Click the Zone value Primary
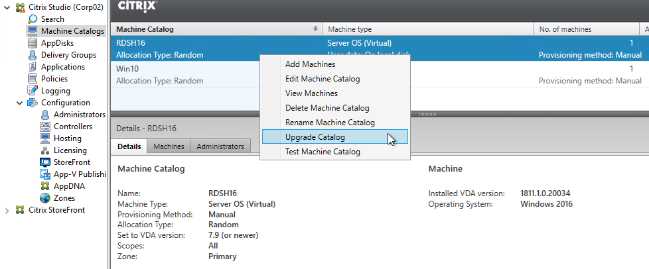This screenshot has width=649, height=269. click(222, 256)
